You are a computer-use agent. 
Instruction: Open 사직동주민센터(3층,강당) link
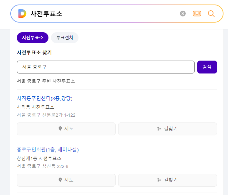pos(45,98)
